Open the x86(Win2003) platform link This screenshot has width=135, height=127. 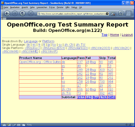click(x=100, y=48)
